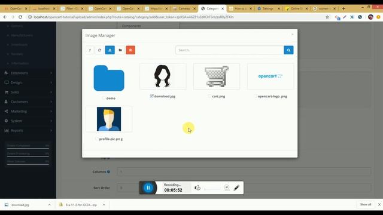This screenshot has width=383, height=215.
Task: Open download.jpg options arrow in downloads bar
Action: click(49, 205)
